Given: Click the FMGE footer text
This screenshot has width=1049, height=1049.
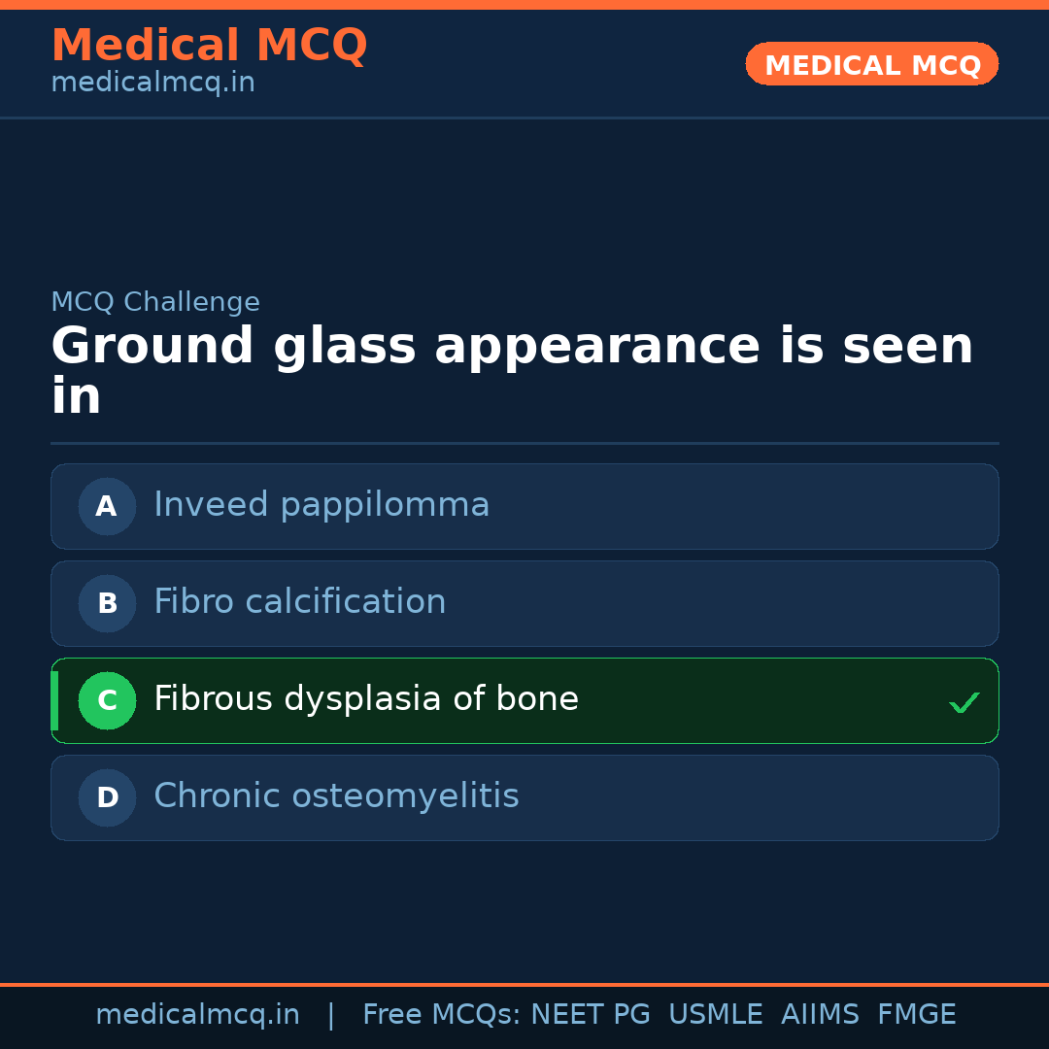Looking at the screenshot, I should point(916,1015).
